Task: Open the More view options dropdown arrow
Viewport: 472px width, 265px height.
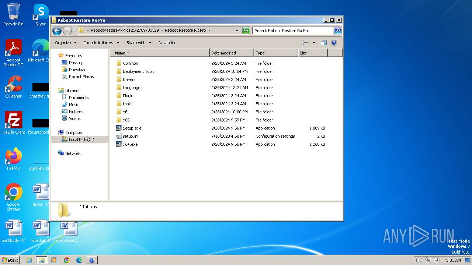Action: [314, 43]
